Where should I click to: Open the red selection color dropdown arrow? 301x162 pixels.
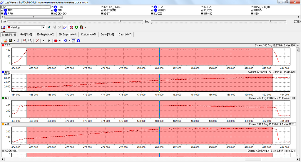click(x=60, y=41)
